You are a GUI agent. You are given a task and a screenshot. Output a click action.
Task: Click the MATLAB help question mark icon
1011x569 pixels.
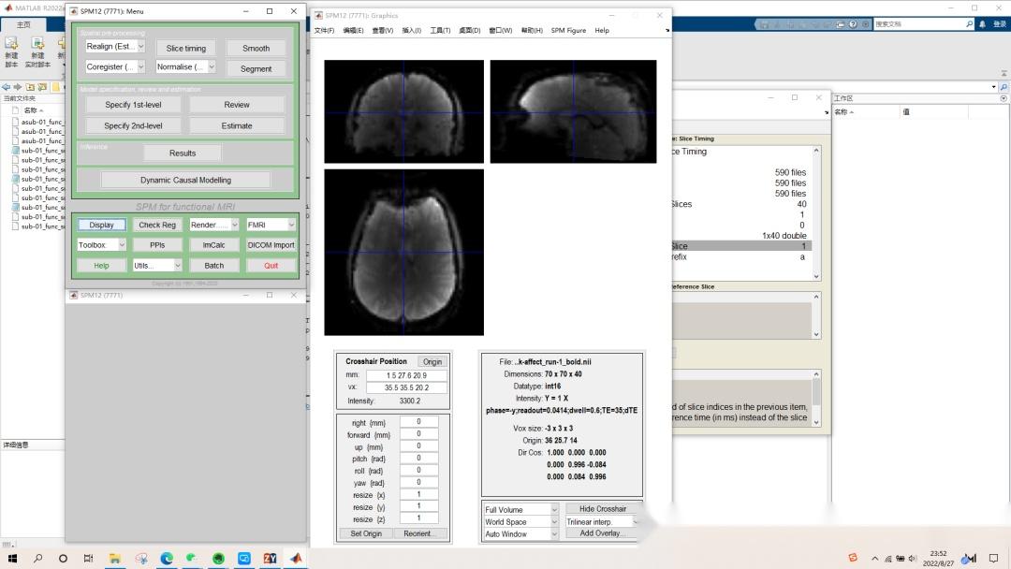pyautogui.click(x=853, y=24)
